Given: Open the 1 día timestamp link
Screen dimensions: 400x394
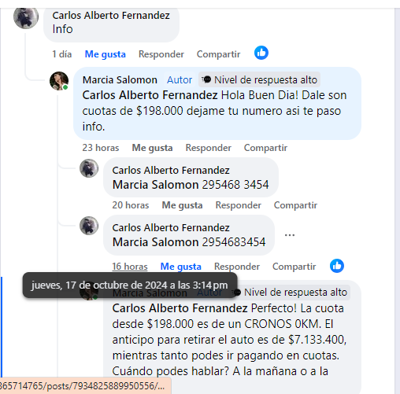Looking at the screenshot, I should point(62,54).
